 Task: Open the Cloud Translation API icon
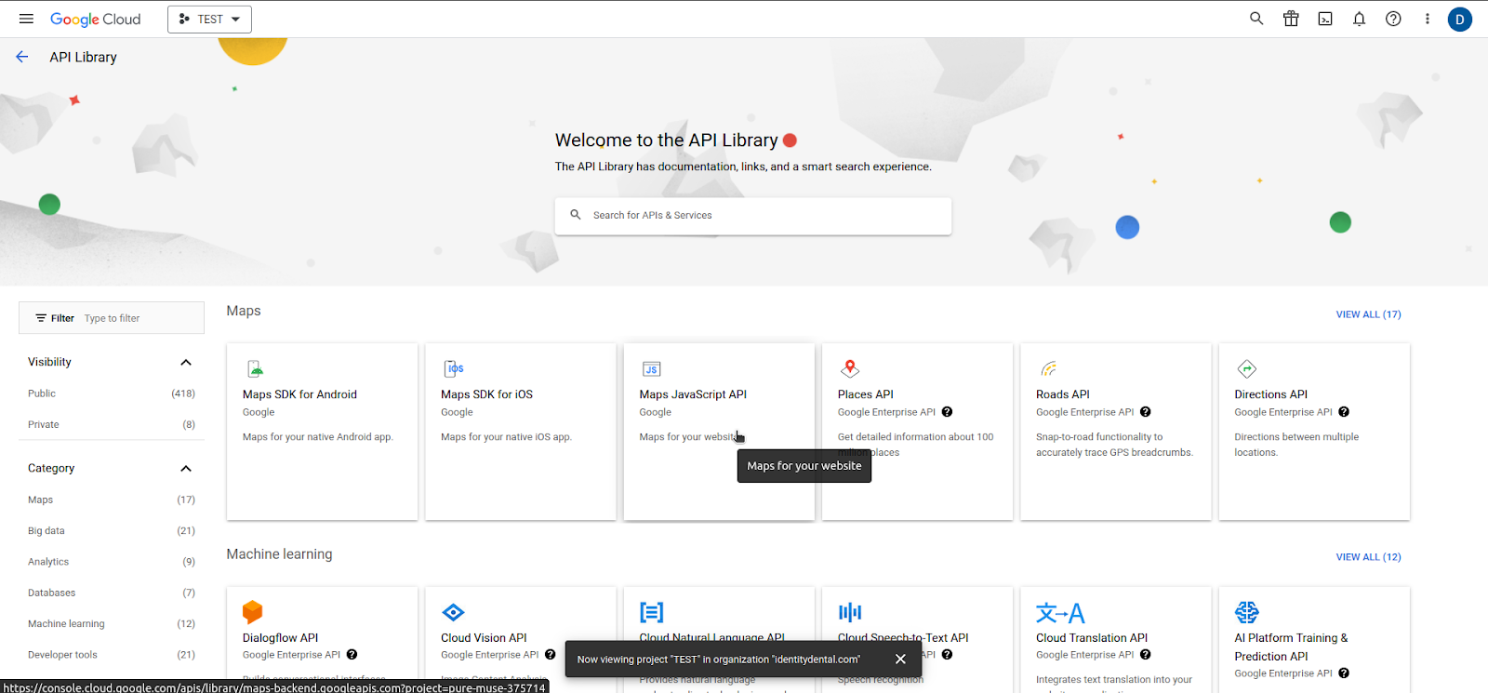1060,613
